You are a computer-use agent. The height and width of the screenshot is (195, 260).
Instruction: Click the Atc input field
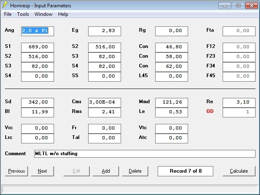point(171,139)
